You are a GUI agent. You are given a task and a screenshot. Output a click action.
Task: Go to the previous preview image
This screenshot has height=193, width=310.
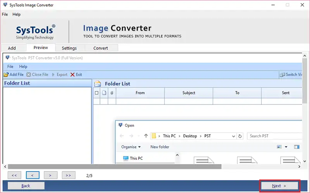(33, 175)
